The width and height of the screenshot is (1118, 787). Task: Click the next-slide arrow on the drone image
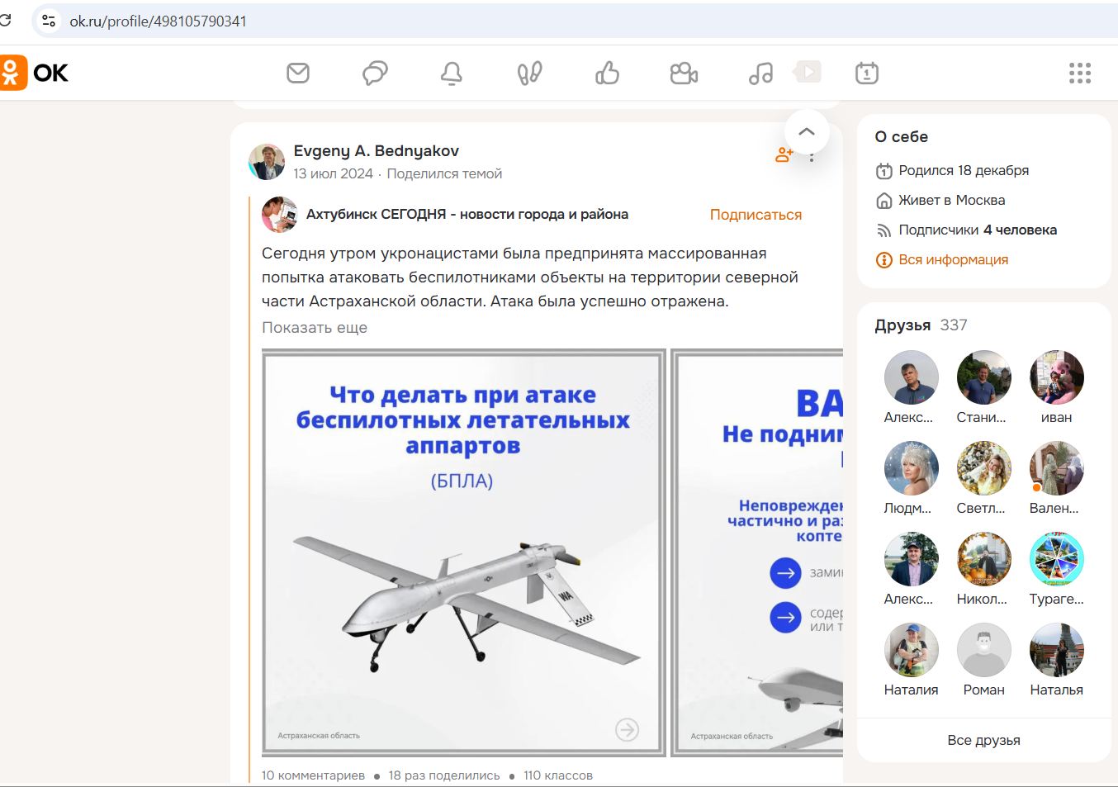pos(628,730)
